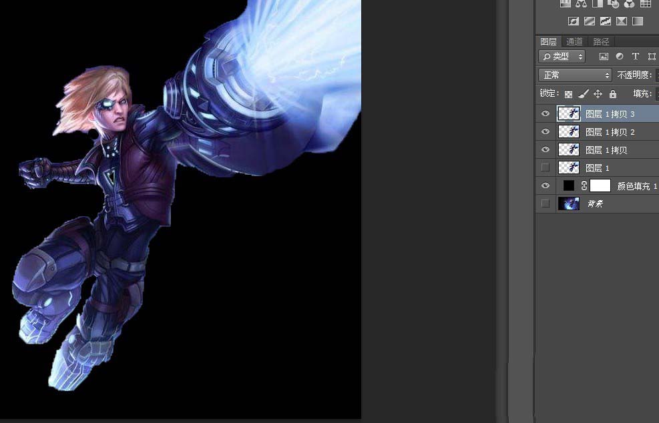Hide the 图层 1 拷贝 3 layer

tap(545, 113)
